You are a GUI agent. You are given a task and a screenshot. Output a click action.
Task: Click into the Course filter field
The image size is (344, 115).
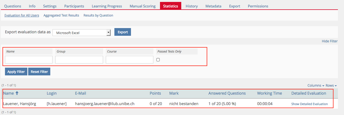coord(130,60)
